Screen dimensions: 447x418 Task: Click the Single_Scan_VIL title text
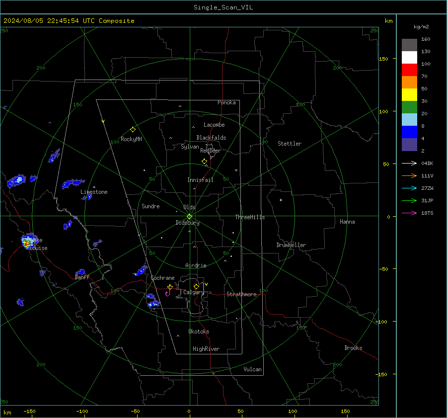tap(223, 7)
